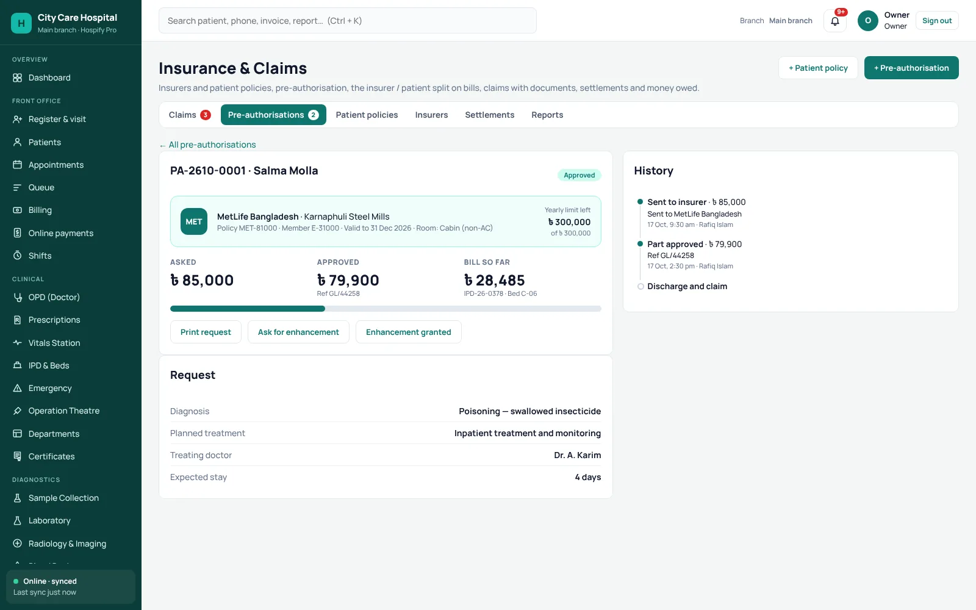
Task: Switch to the Claims tab
Action: tap(190, 115)
